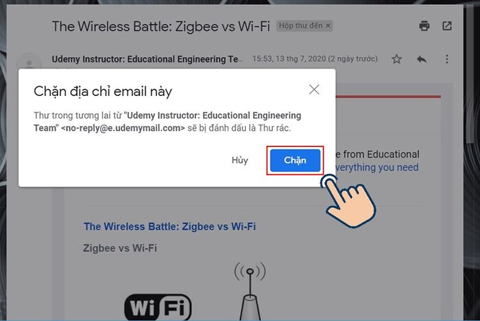Click the sender name Udemy Instructor
Image resolution: width=480 pixels, height=321 pixels.
point(147,59)
